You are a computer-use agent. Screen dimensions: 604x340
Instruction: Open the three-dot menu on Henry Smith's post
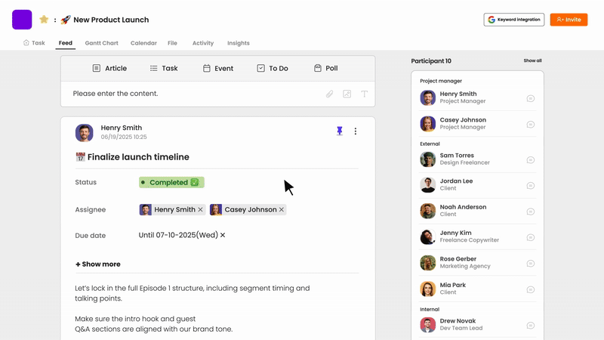pos(356,131)
